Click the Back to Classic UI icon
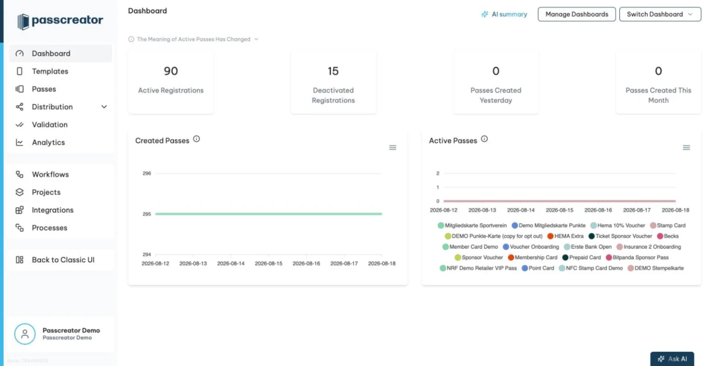The width and height of the screenshot is (712, 366). 20,260
